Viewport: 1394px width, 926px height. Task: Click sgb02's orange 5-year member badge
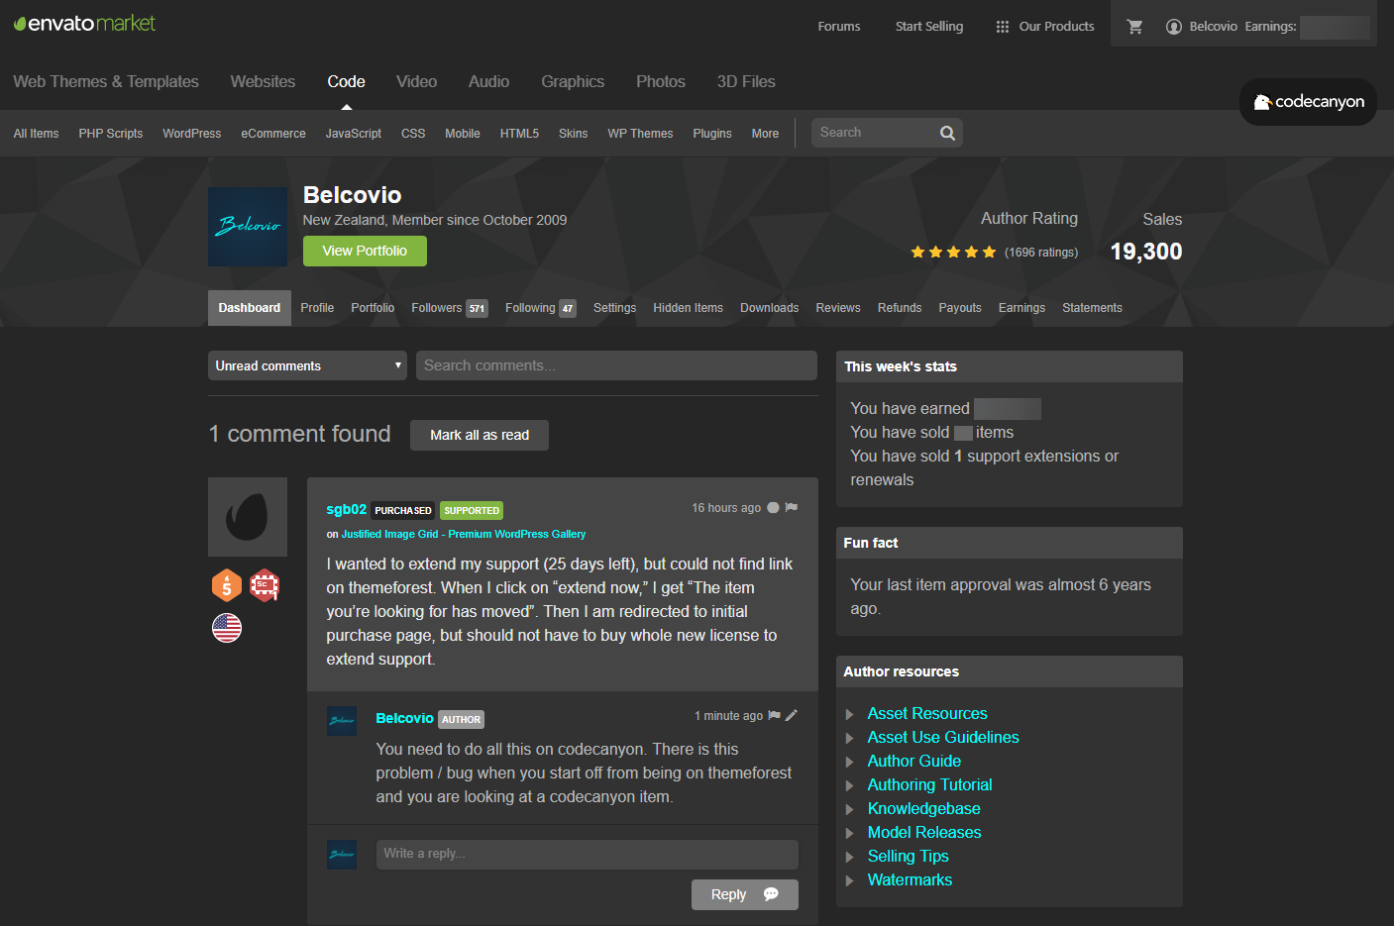[x=226, y=584]
